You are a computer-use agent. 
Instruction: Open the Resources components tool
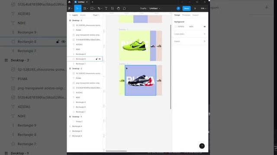tap(113, 9)
